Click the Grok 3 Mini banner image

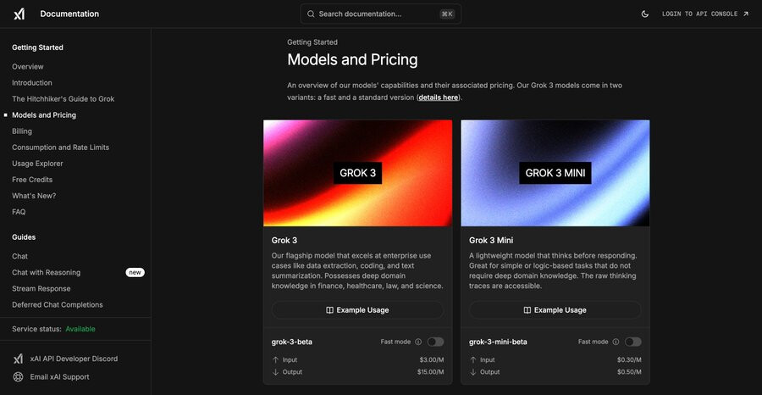pyautogui.click(x=555, y=173)
